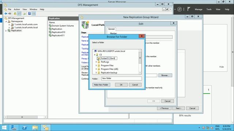
Task: Click the console tree horizontal scrollbar thumb
Action: click(22, 117)
